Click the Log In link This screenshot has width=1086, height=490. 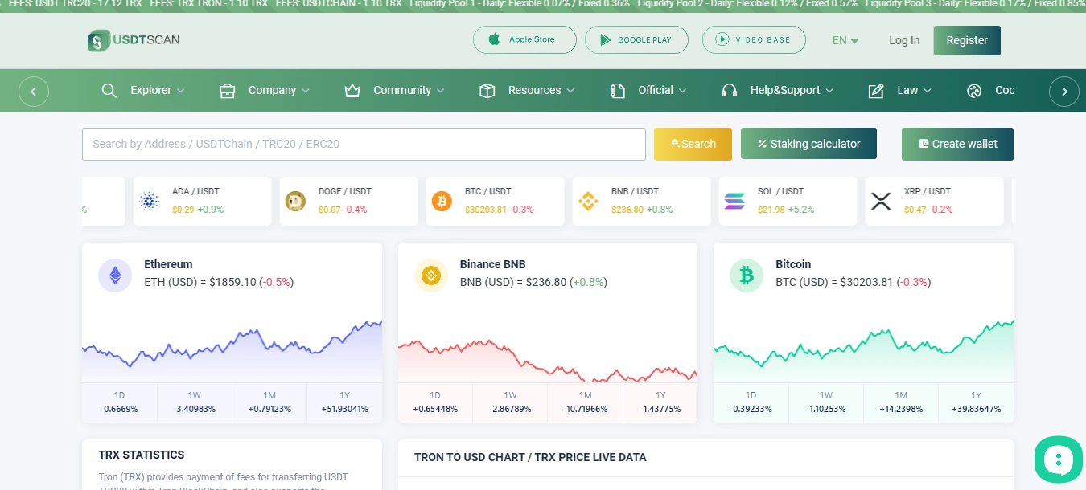tap(904, 40)
